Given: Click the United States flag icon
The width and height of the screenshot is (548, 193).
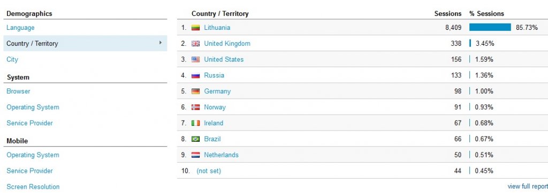Looking at the screenshot, I should [x=195, y=60].
